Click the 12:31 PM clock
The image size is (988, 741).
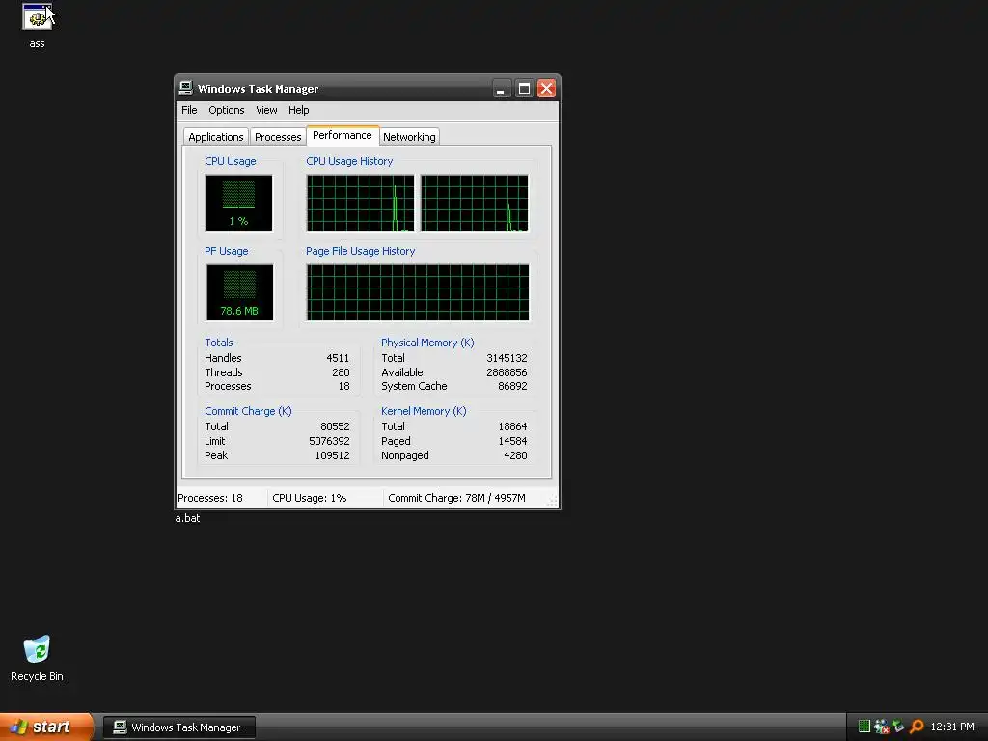952,727
